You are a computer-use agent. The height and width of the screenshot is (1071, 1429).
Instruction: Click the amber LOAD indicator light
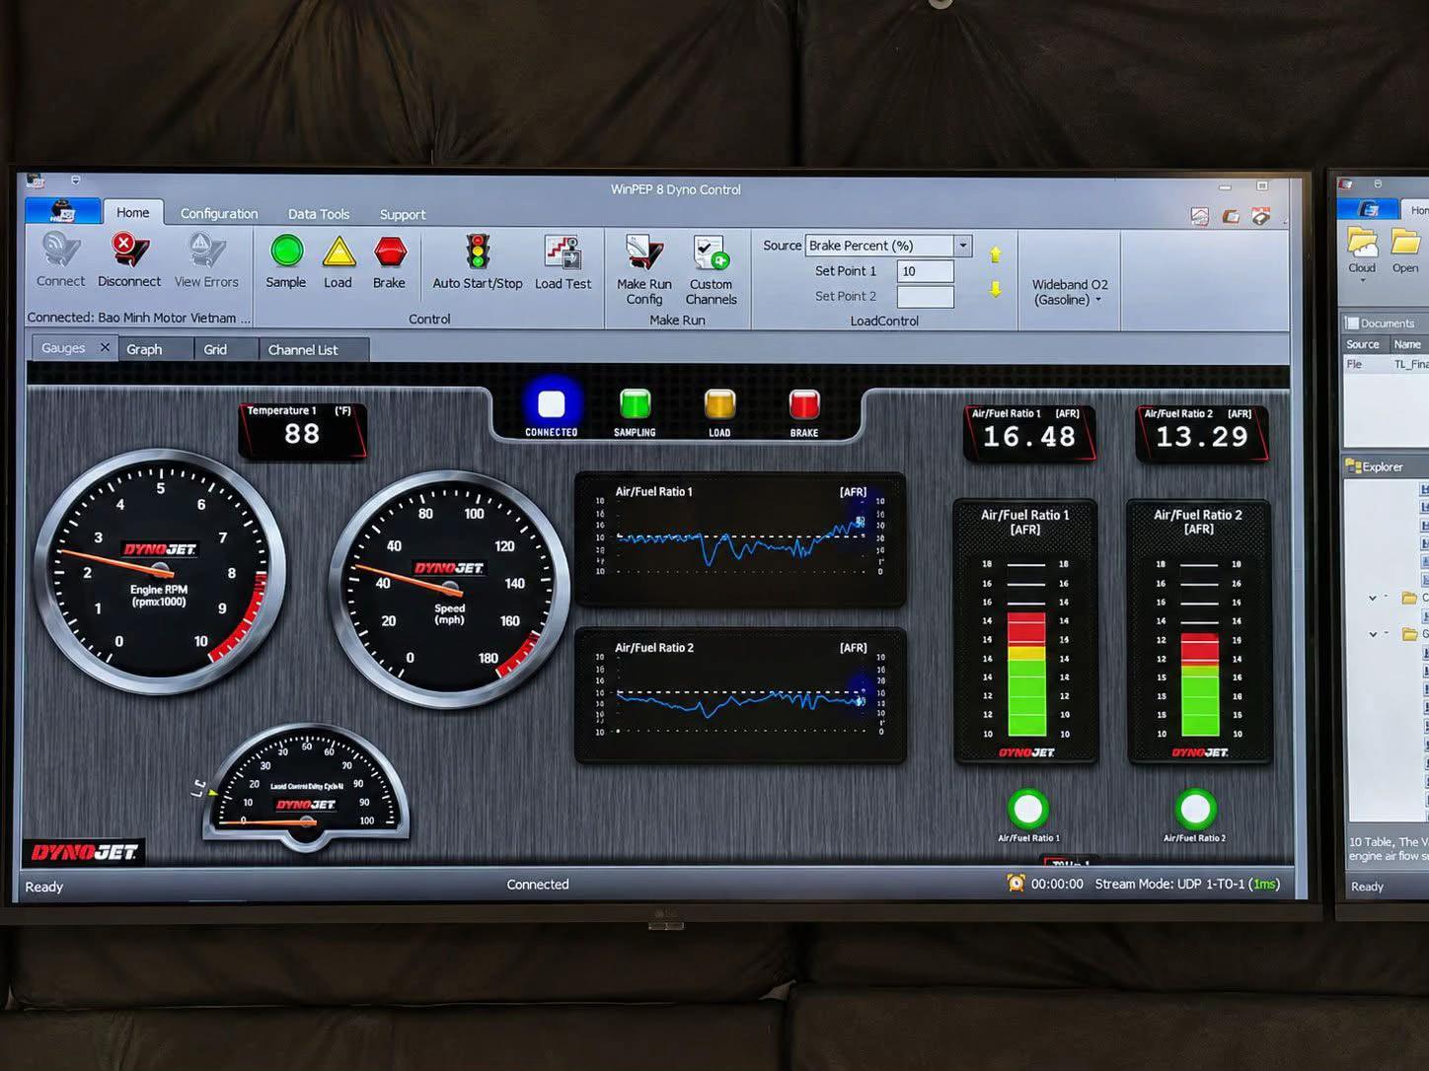[x=719, y=404]
